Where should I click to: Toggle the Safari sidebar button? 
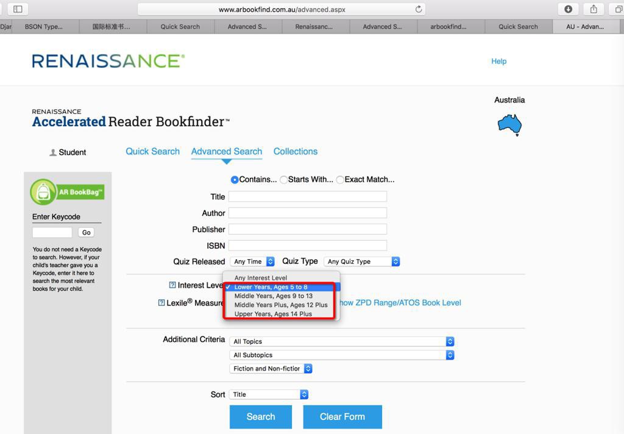pos(18,9)
